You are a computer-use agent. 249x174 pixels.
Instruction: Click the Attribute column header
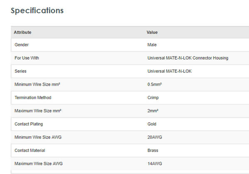coord(22,32)
